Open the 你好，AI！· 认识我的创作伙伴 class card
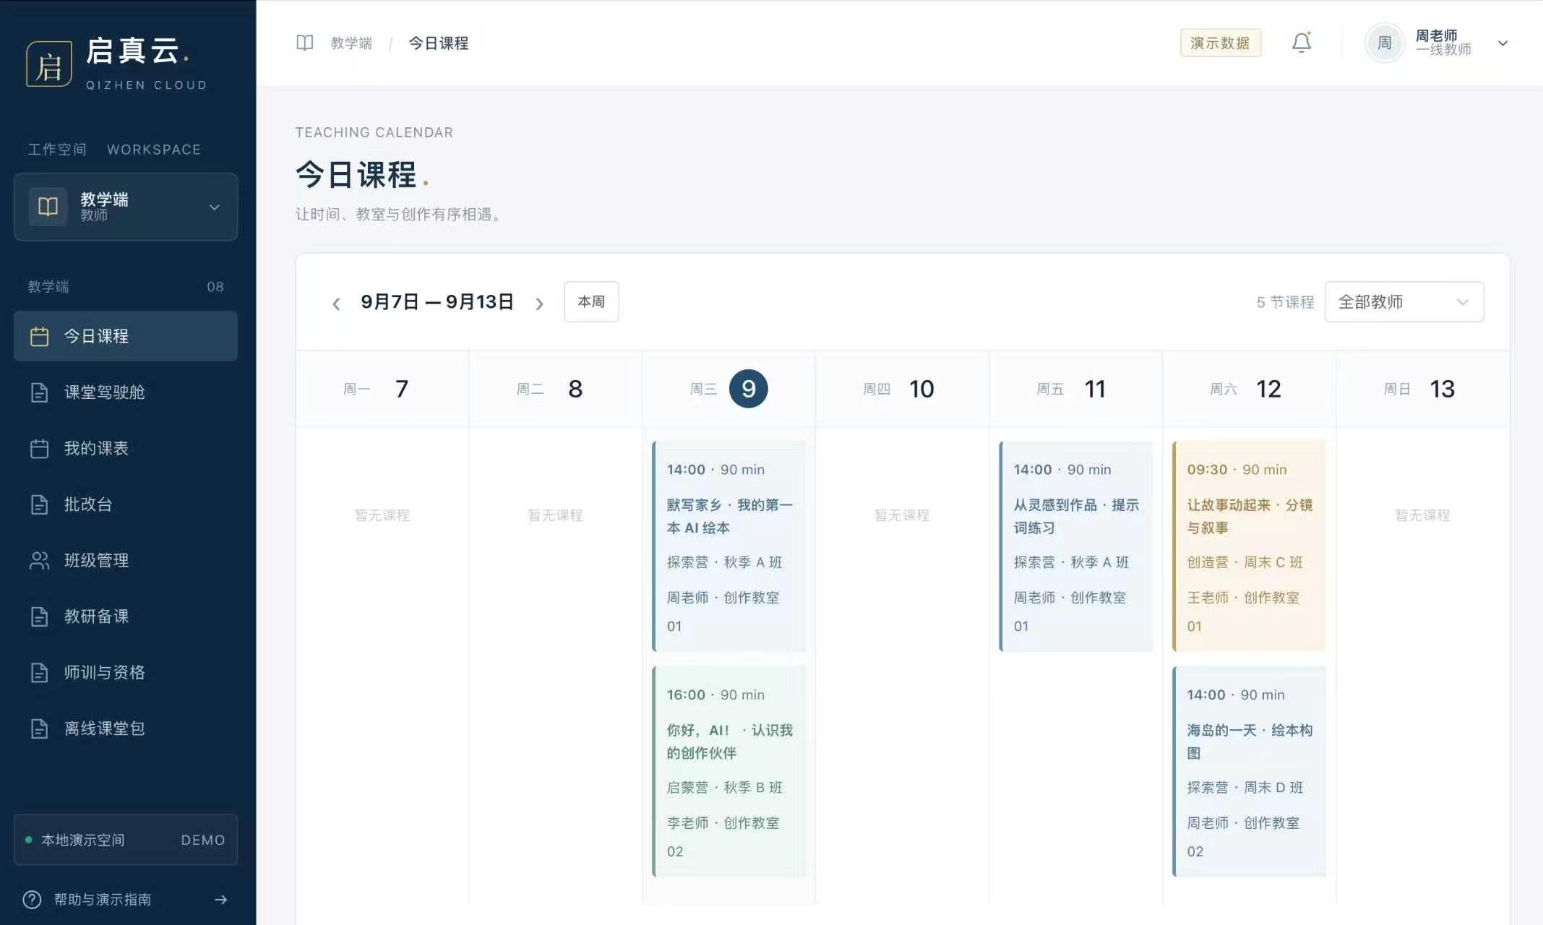1543x925 pixels. coord(728,772)
